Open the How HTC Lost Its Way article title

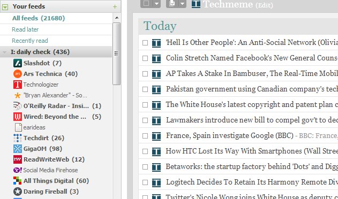point(251,151)
